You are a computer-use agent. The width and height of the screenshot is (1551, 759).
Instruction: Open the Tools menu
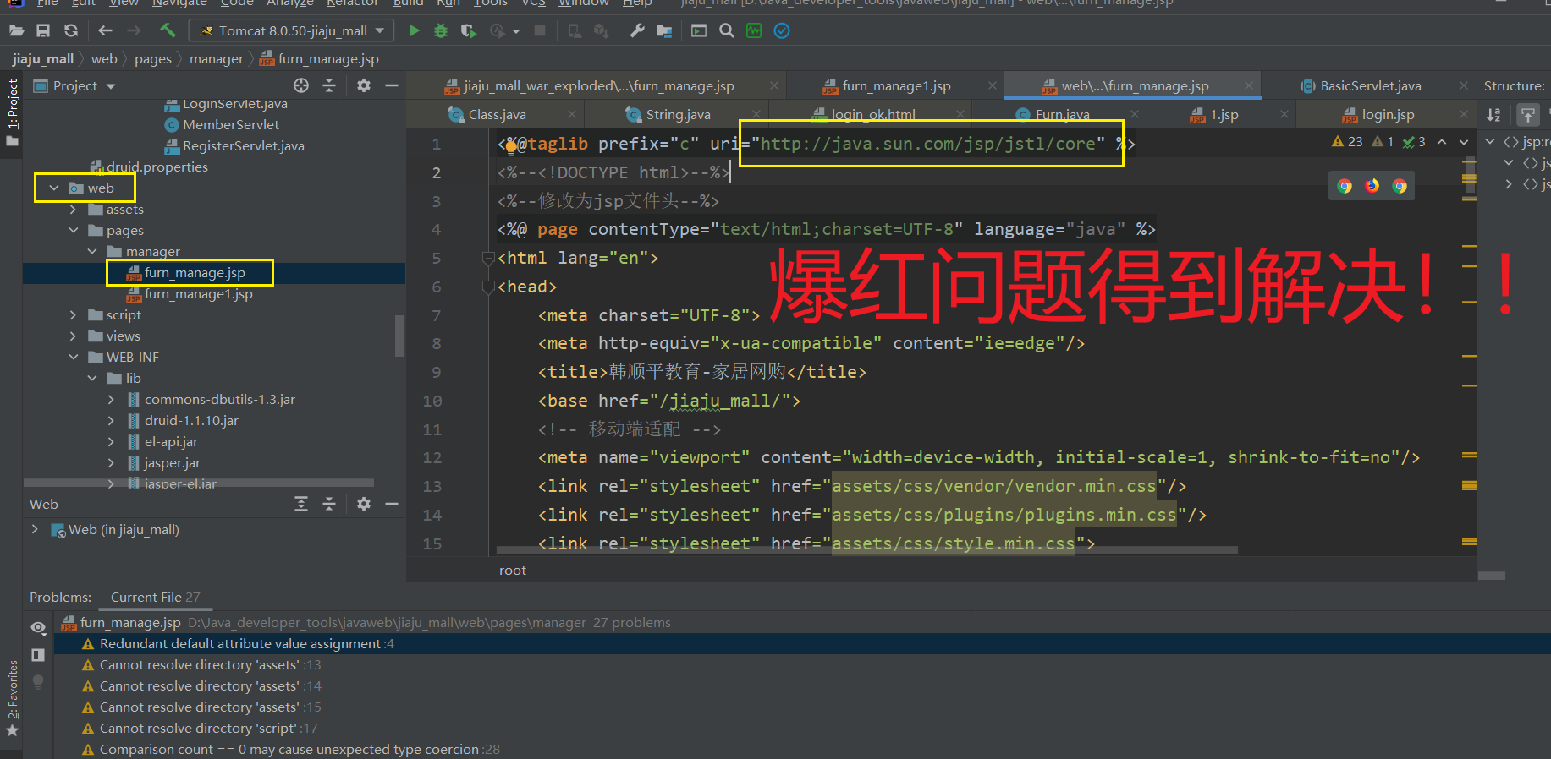[x=491, y=3]
